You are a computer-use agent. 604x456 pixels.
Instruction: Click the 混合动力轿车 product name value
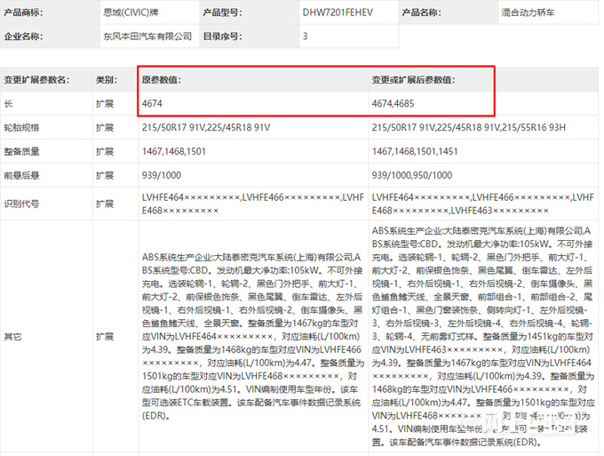[x=528, y=12]
